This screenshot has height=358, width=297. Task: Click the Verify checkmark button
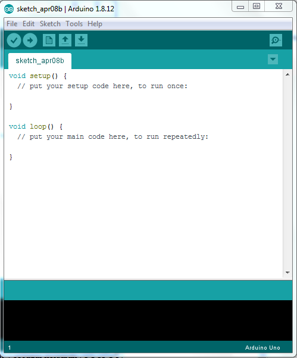click(14, 41)
